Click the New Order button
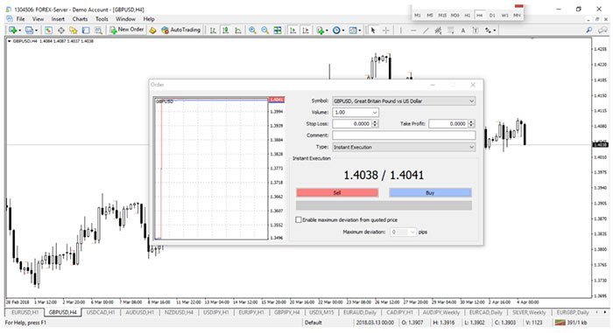The image size is (613, 333). (127, 30)
